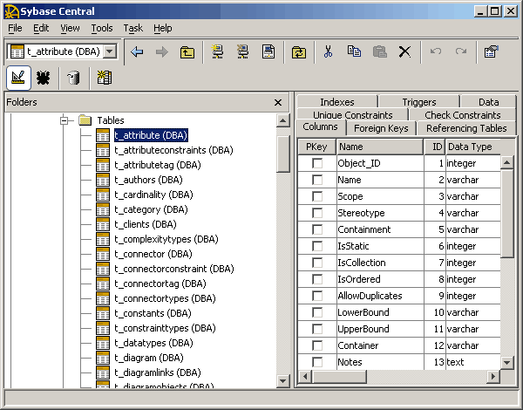Click columns list vertical scroll down arrow

507,362
